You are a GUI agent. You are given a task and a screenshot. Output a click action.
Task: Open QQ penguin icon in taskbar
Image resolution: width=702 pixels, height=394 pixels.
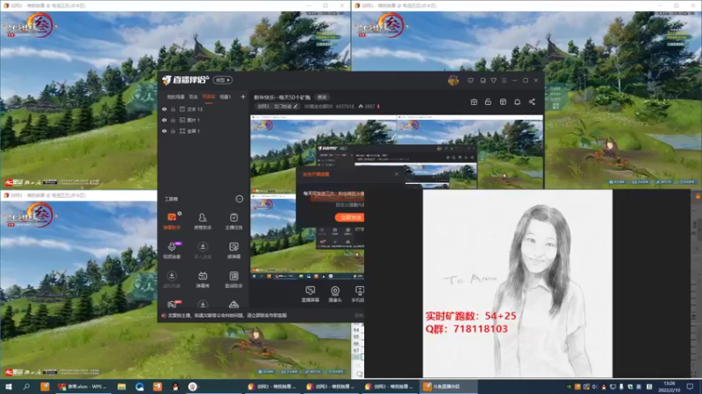pyautogui.click(x=175, y=386)
